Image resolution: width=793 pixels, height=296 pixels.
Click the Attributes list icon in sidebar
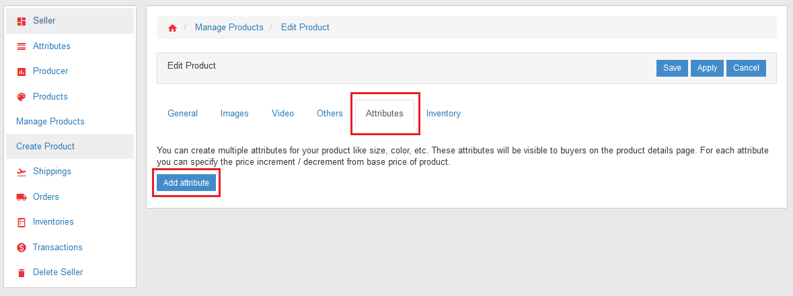(21, 46)
